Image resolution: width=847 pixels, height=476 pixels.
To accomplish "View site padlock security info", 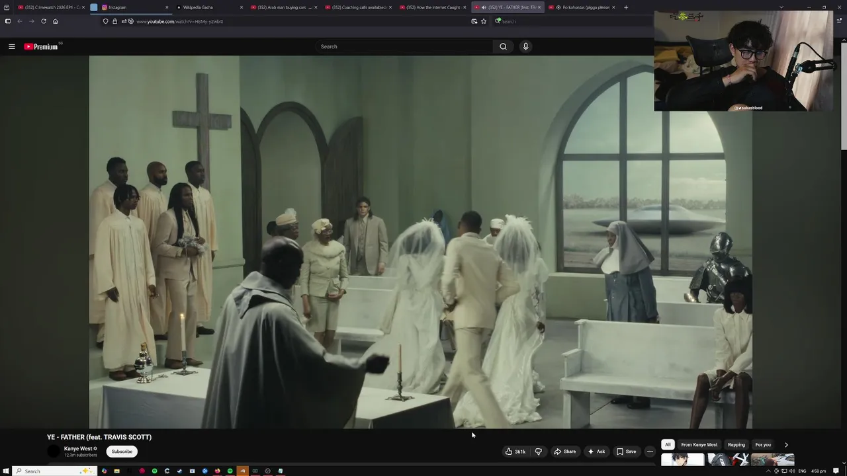I will (x=114, y=21).
